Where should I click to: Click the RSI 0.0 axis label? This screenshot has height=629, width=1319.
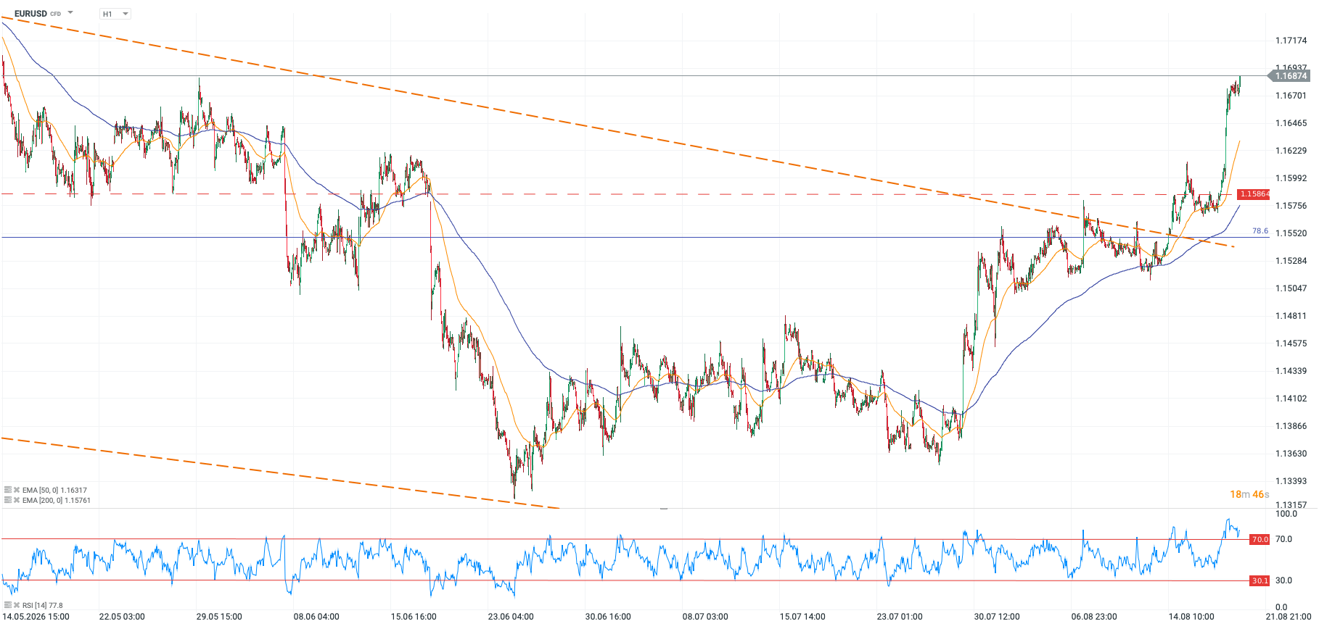coord(1281,607)
